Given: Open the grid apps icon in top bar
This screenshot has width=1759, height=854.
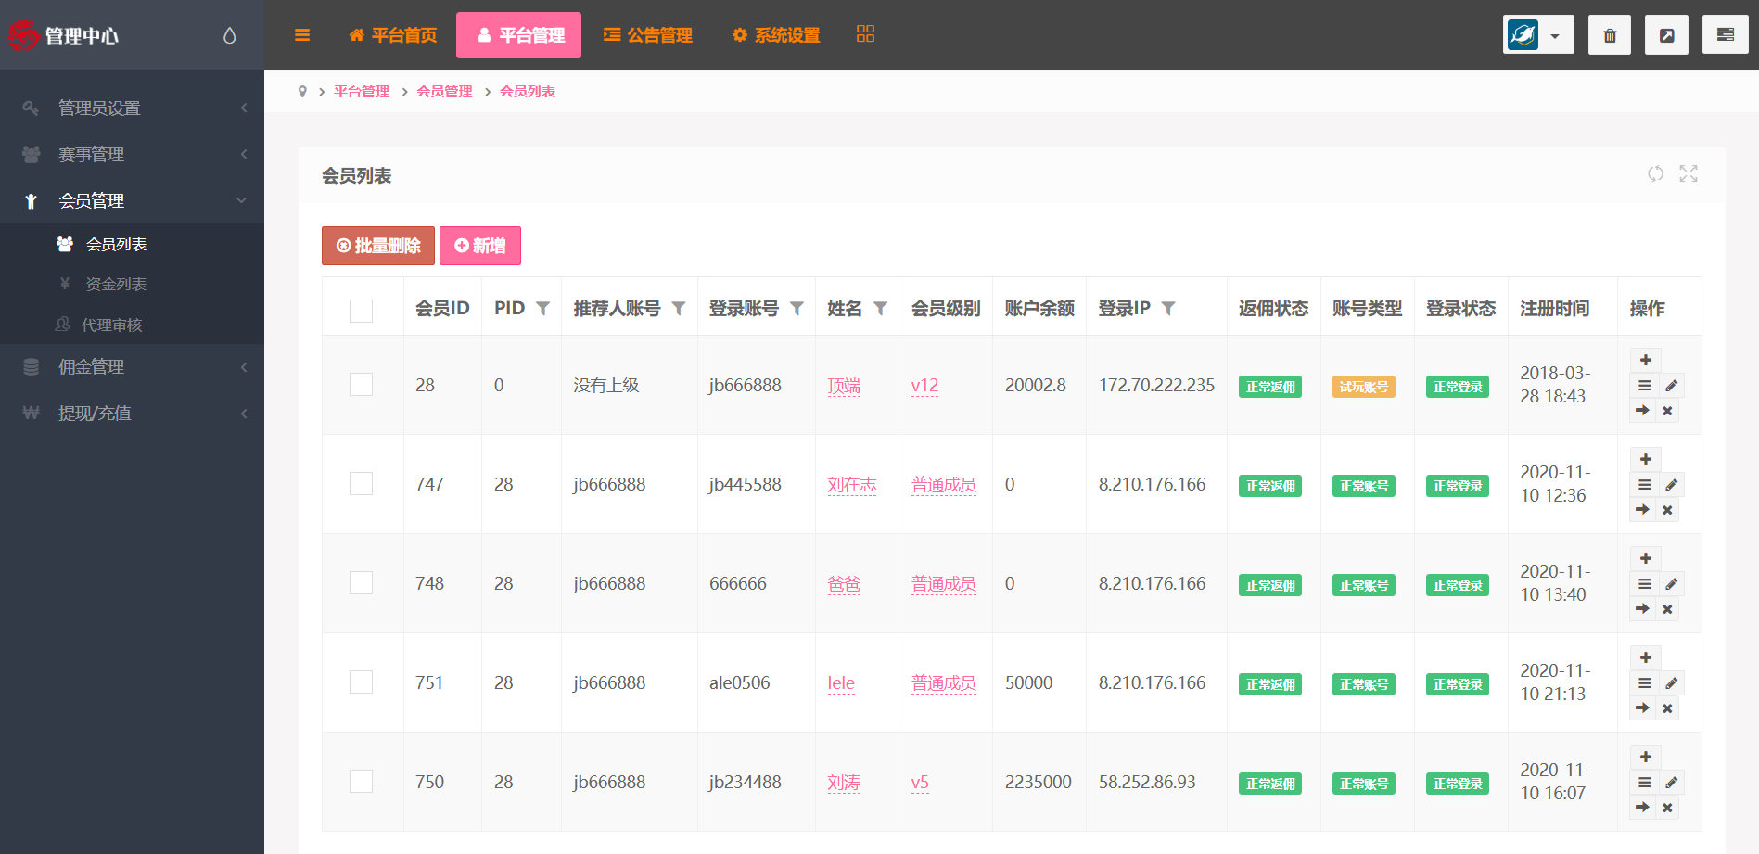Looking at the screenshot, I should [x=865, y=34].
